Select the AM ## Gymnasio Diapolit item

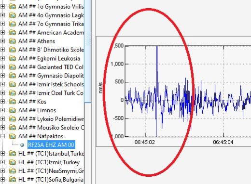(x=51, y=76)
